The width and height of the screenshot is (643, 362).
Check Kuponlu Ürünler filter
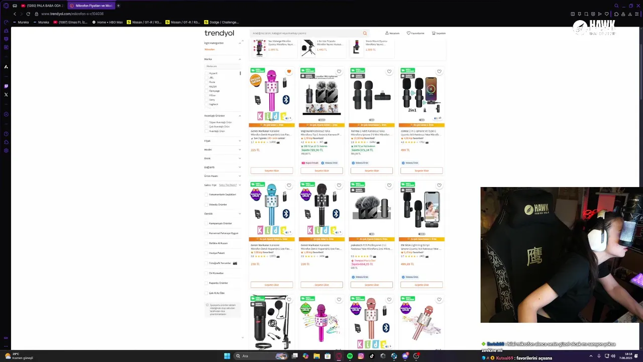(x=206, y=283)
